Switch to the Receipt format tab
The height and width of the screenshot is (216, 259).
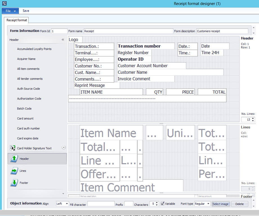click(17, 20)
